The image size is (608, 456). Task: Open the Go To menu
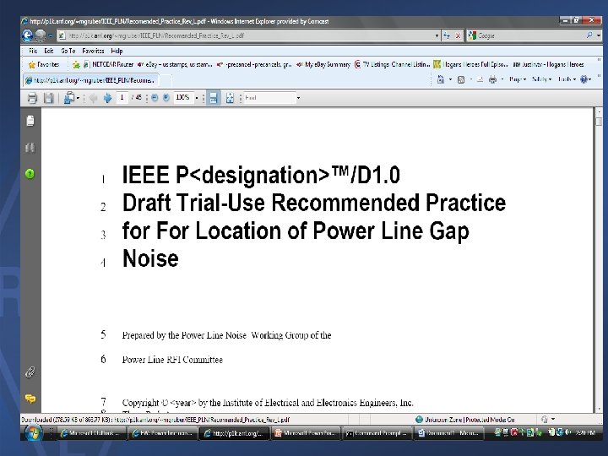click(68, 51)
